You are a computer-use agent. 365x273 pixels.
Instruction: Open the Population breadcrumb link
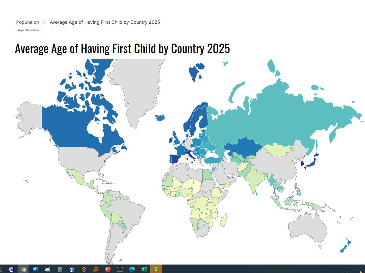point(27,22)
